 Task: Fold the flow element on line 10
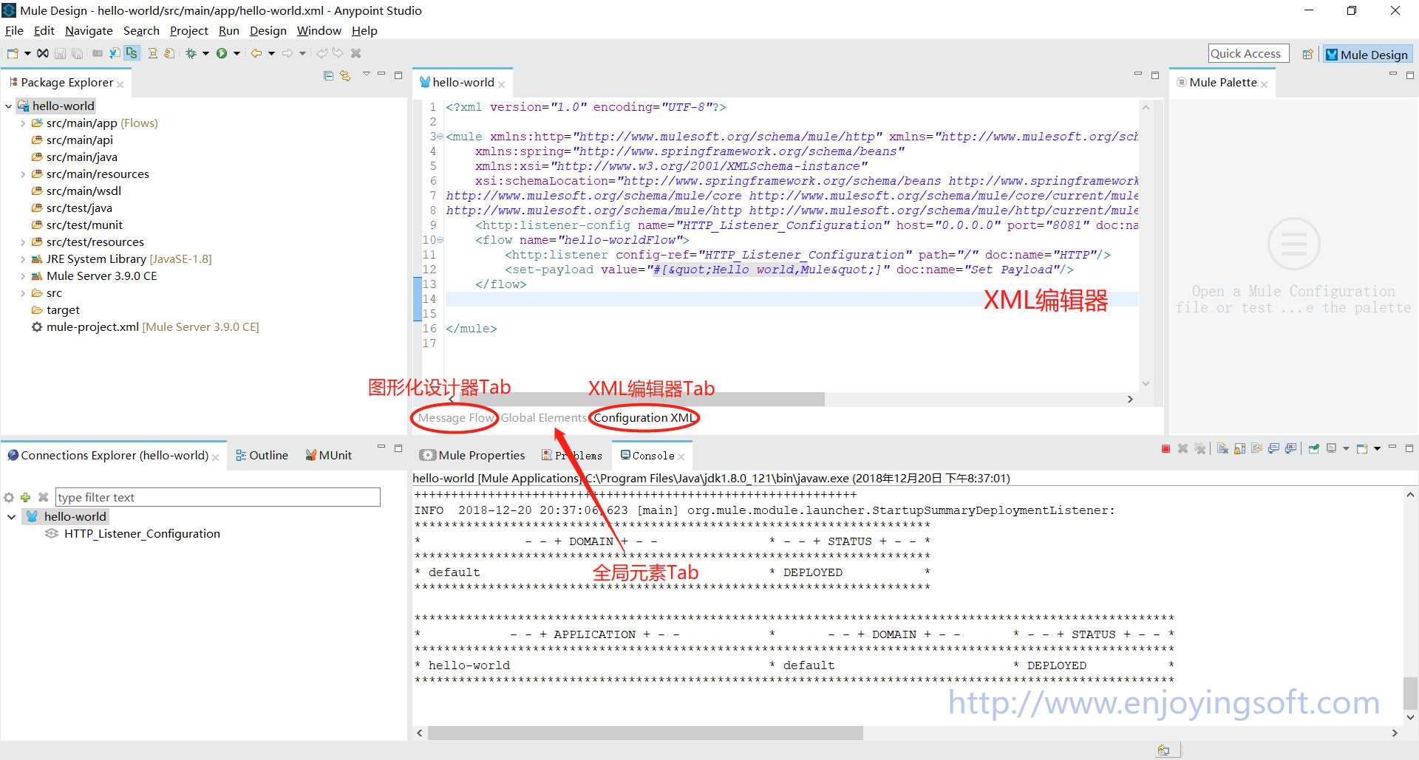click(440, 240)
